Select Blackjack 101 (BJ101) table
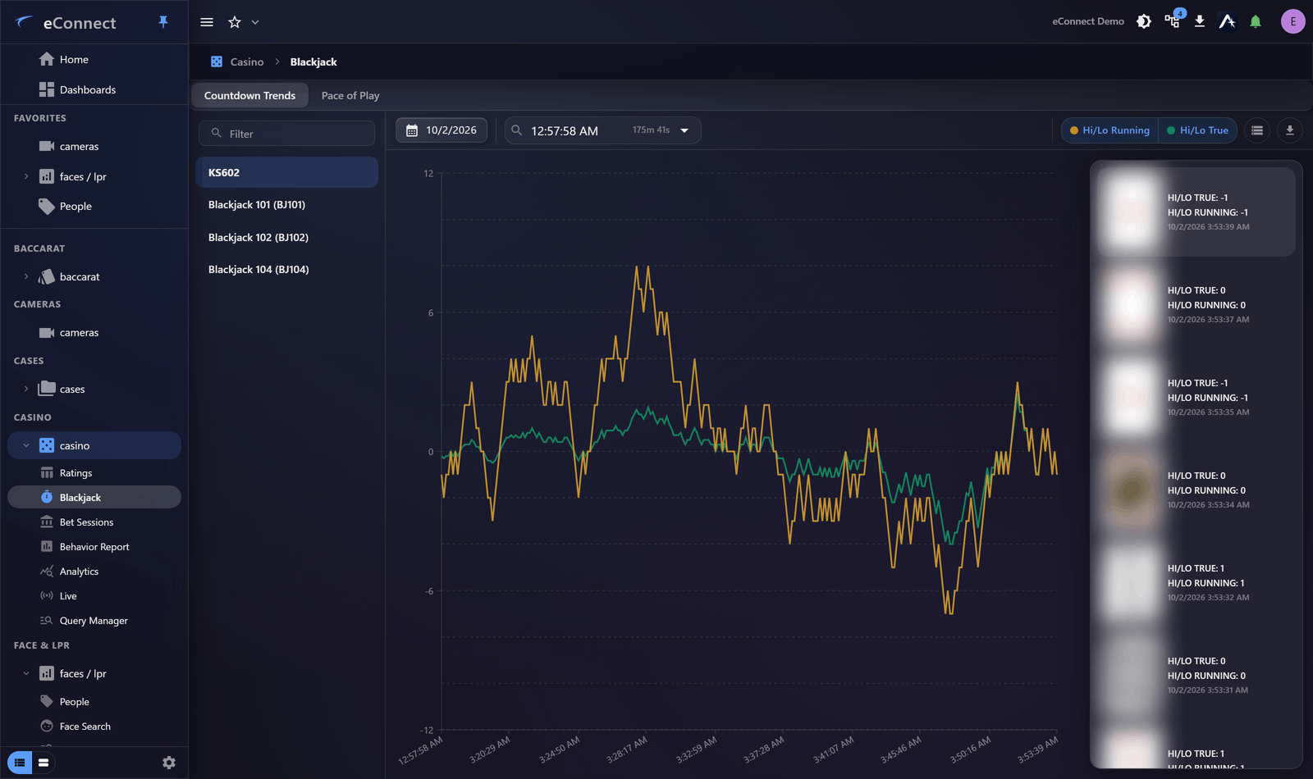The height and width of the screenshot is (779, 1313). pos(286,205)
